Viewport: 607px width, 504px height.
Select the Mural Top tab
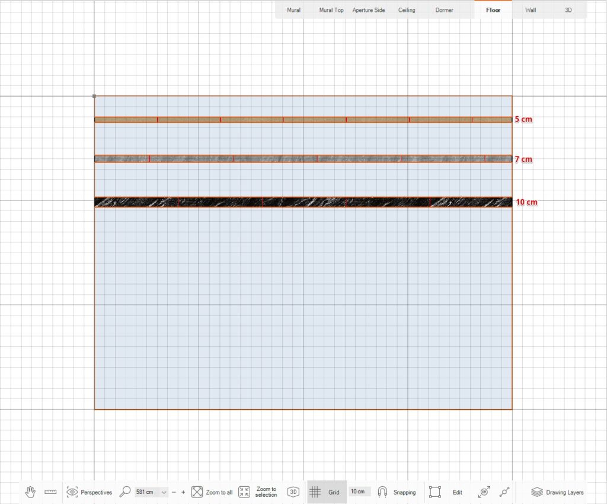point(331,10)
